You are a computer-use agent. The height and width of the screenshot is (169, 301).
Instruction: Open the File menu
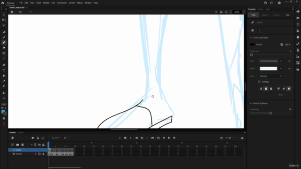click(21, 3)
